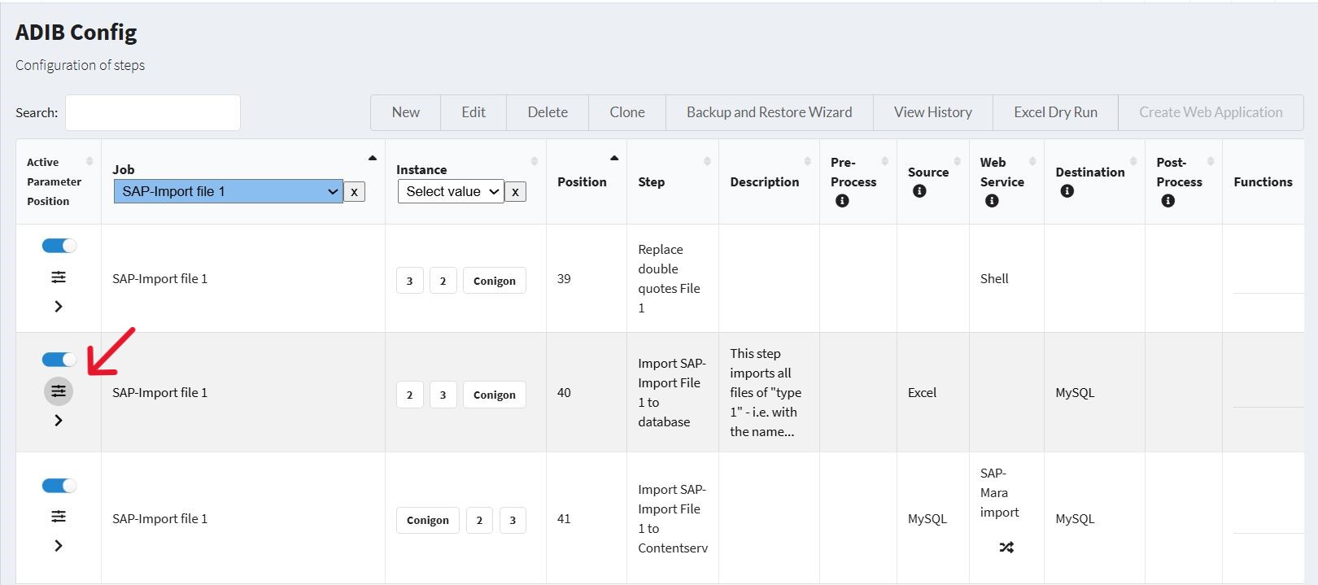The height and width of the screenshot is (585, 1318).
Task: Toggle active switch for Replace double quotes step
Action: [59, 246]
